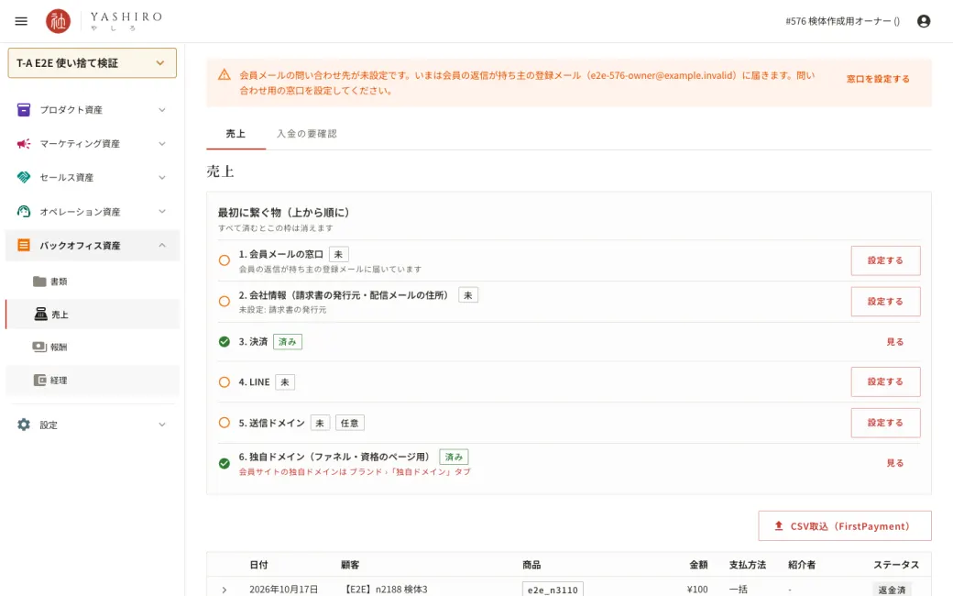Open the T-A E2E 使い捨て検証 workspace dropdown
953x596 pixels.
coord(93,63)
